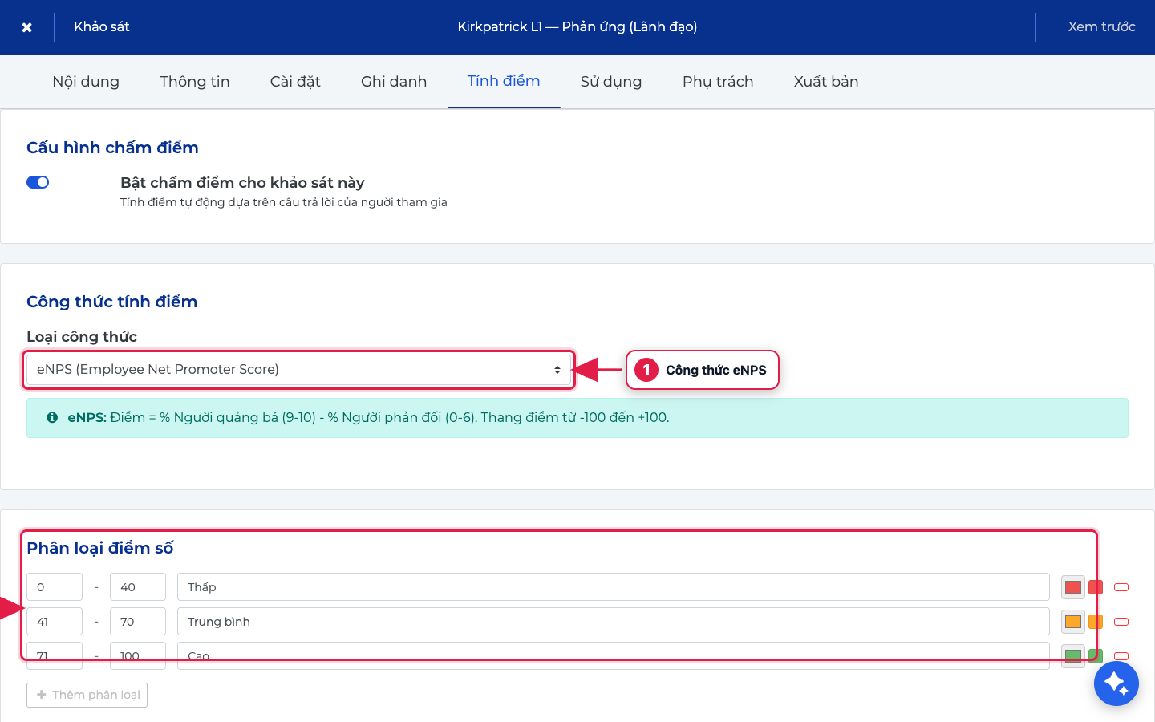This screenshot has width=1155, height=722.
Task: Click the orange preview swatch beside Trung bình
Action: click(x=1096, y=622)
